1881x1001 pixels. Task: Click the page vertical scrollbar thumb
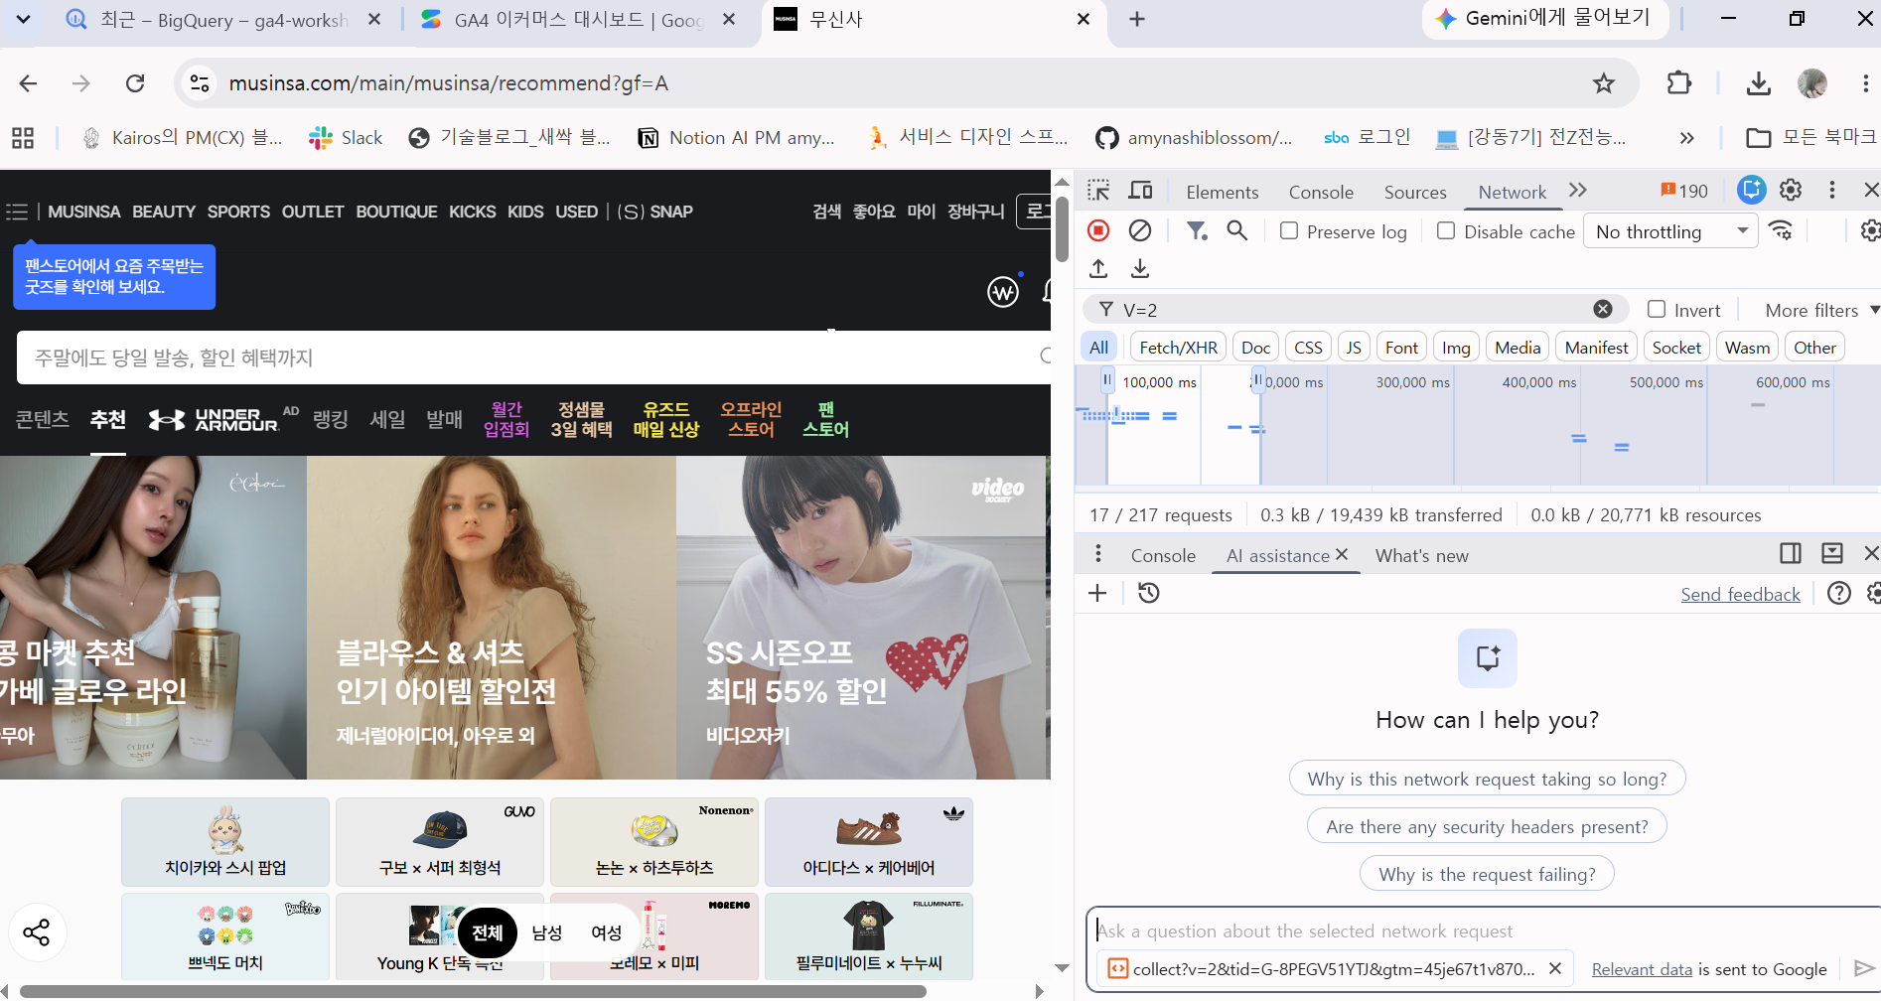coord(1061,229)
